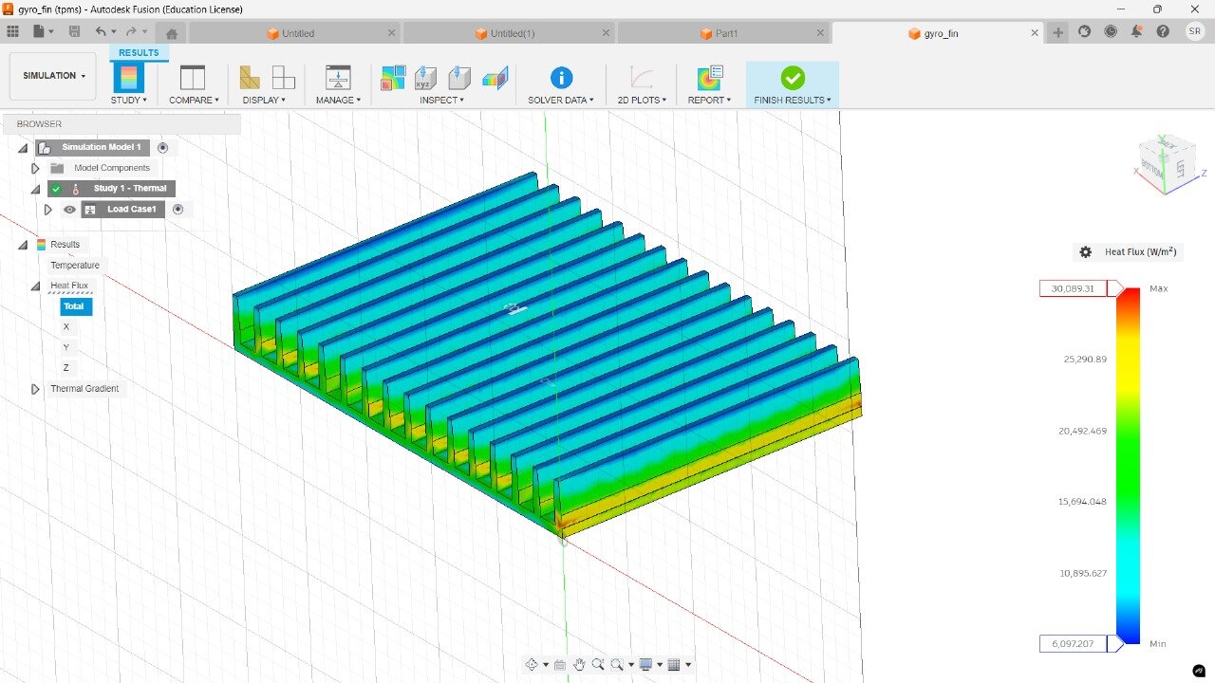Viewport: 1215px width, 683px height.
Task: Open legend settings gear beside Heat Flux
Action: click(1085, 252)
